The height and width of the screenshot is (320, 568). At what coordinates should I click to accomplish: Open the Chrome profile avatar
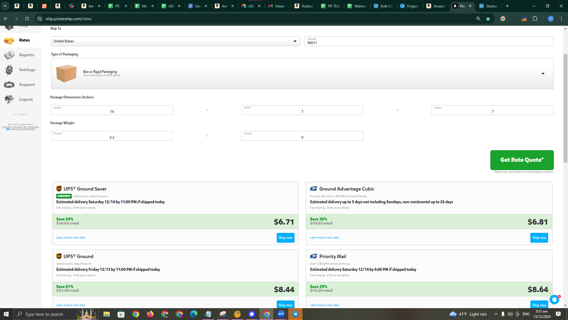point(551,19)
